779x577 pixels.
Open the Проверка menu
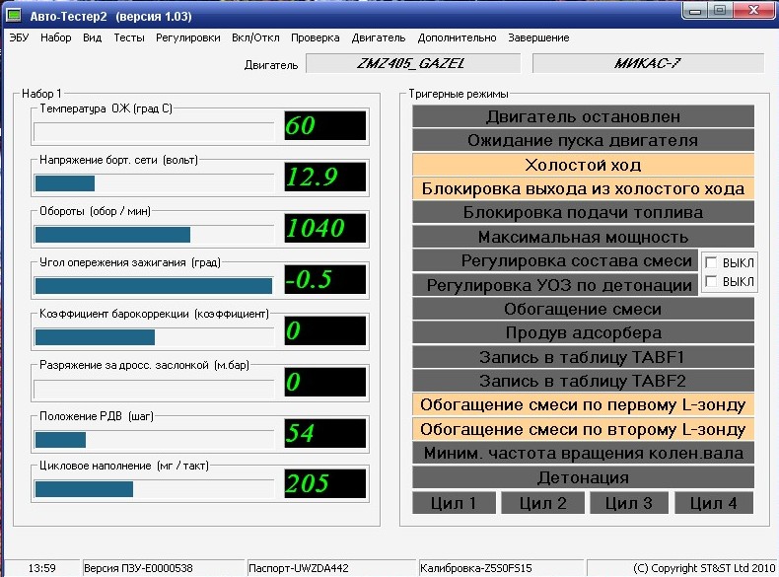[x=315, y=37]
